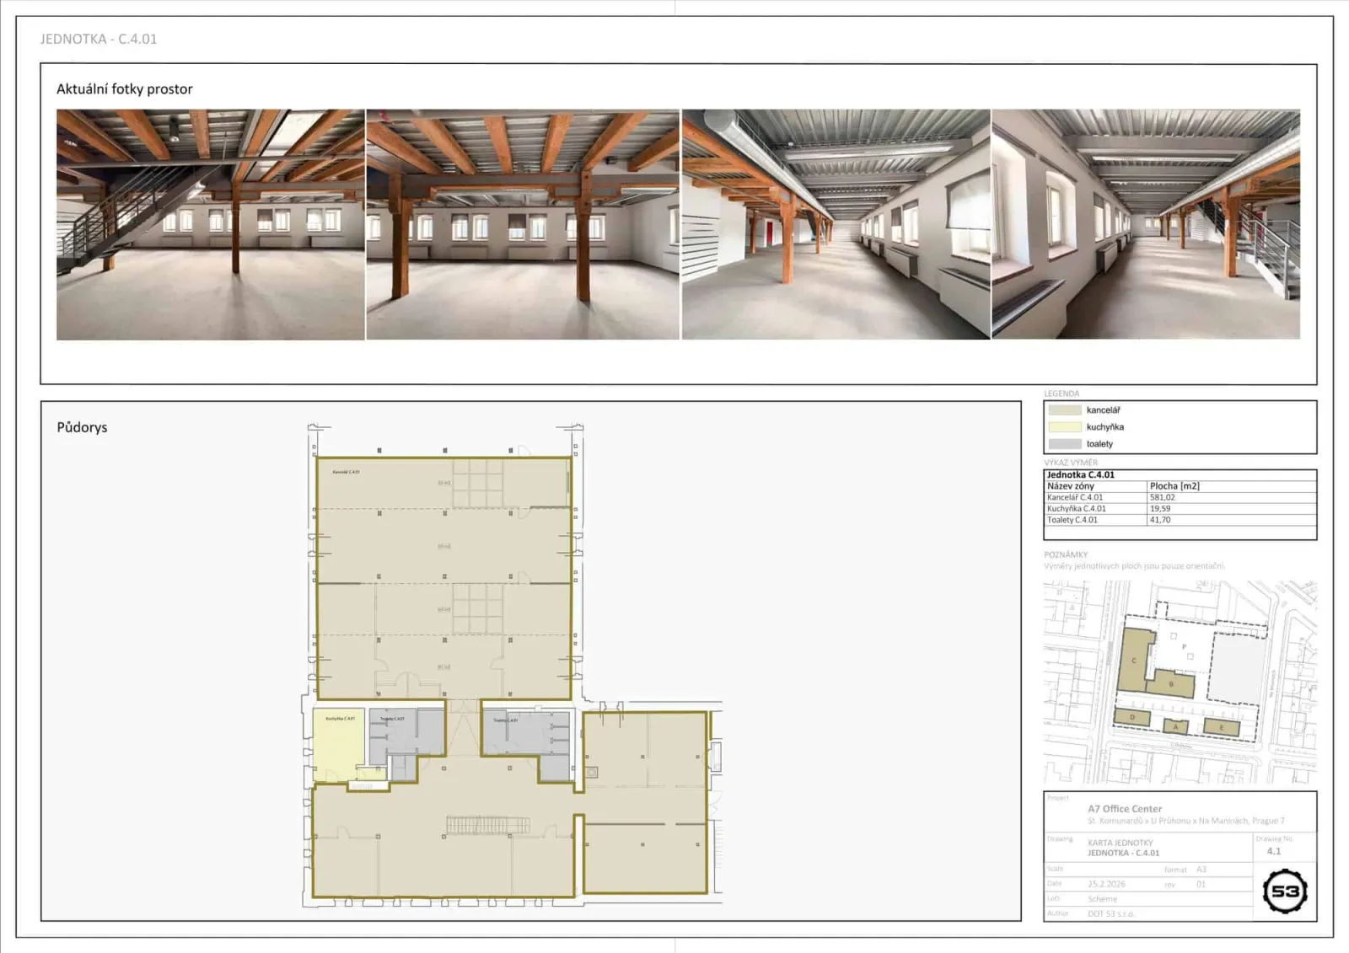Click the project address line mentioning Prague 7
This screenshot has height=953, width=1349.
1186,821
